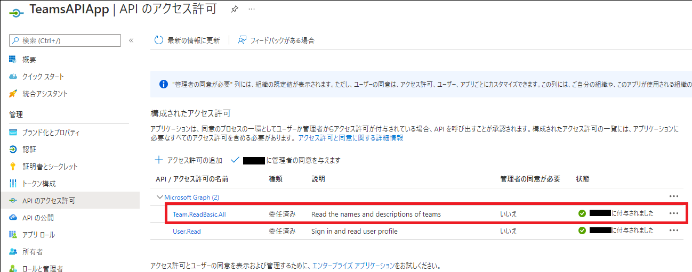Screen dimensions: 692x272
Task: Click the 種類 column header
Action: (x=275, y=179)
